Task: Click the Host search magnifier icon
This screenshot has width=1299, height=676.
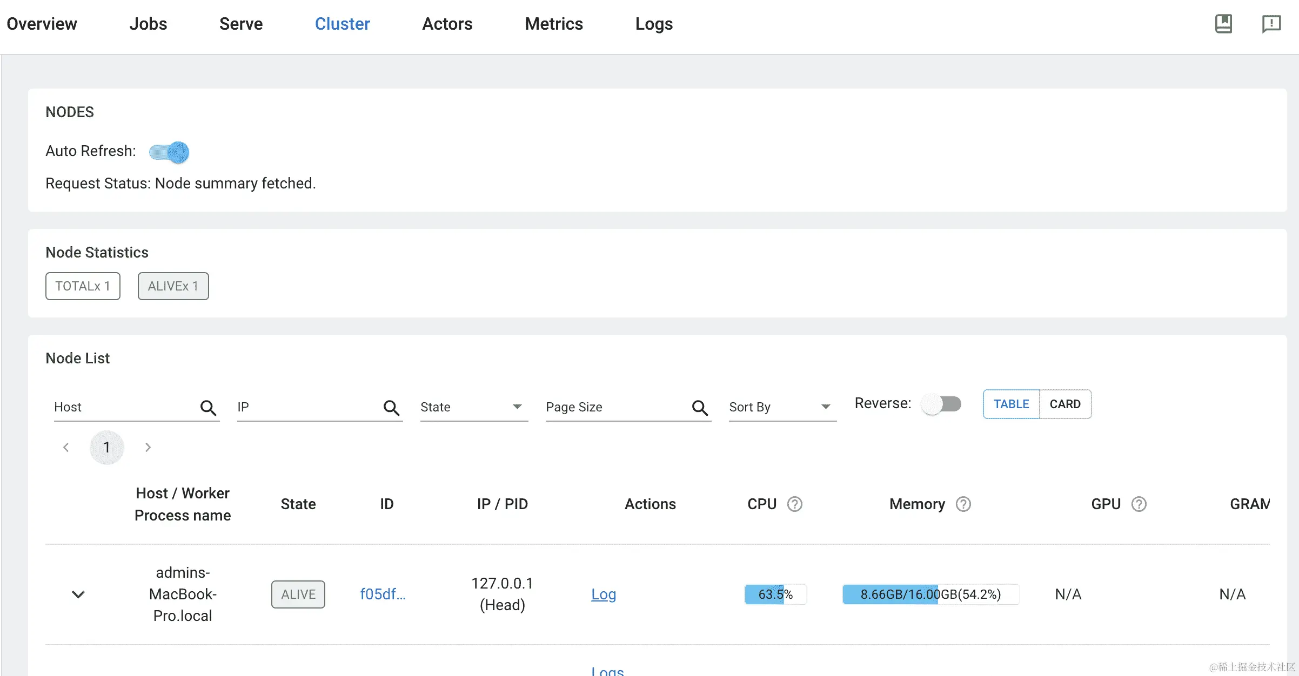Action: coord(208,408)
